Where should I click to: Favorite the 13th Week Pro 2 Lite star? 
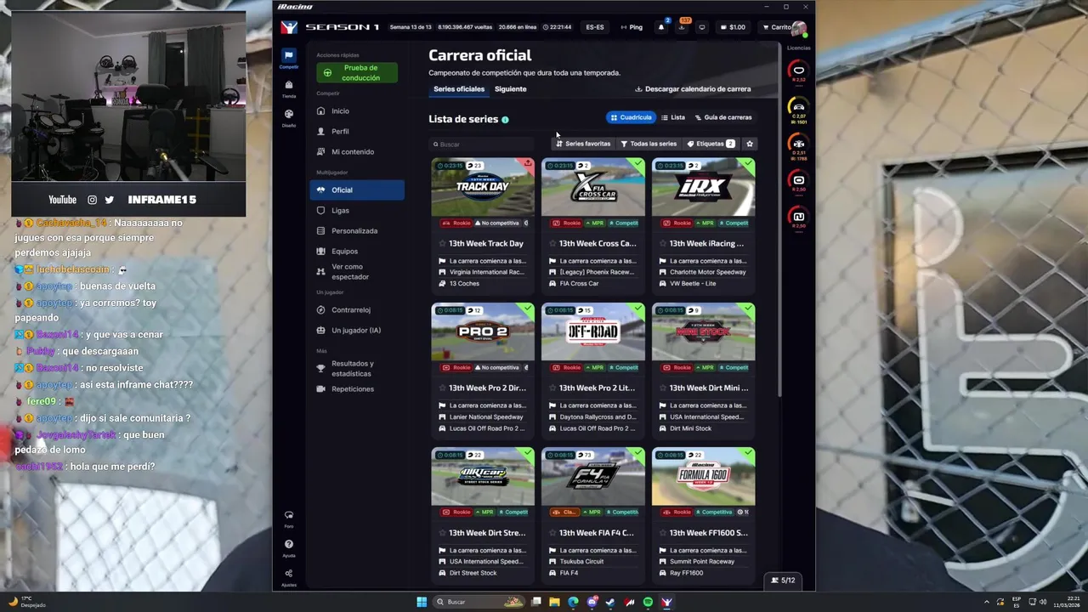click(552, 388)
